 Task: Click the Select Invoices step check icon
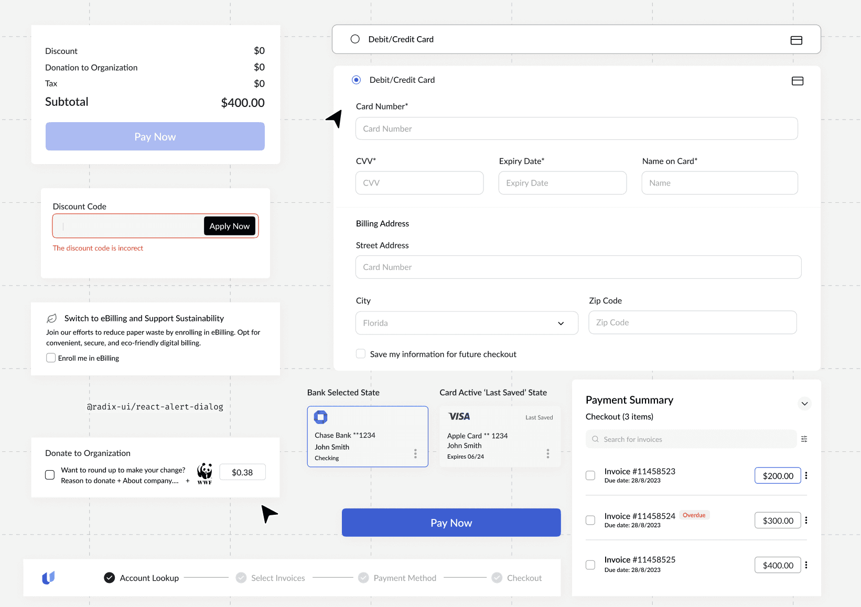241,578
